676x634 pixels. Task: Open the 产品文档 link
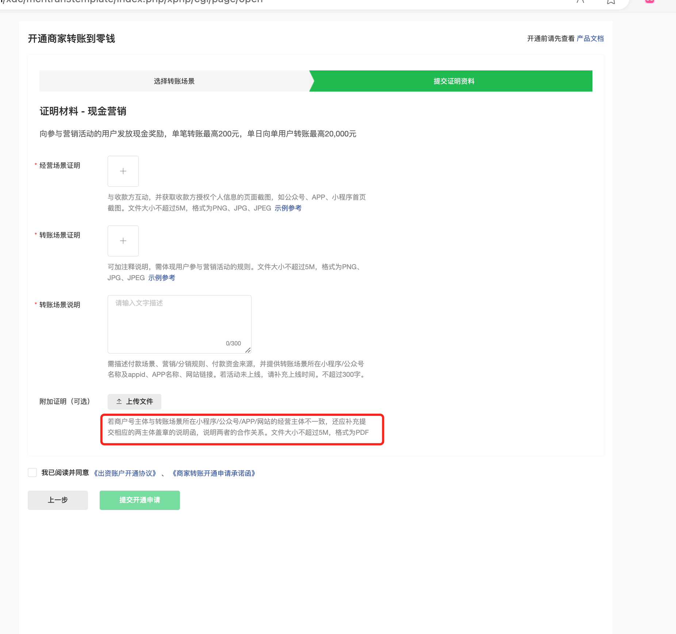[x=590, y=38]
